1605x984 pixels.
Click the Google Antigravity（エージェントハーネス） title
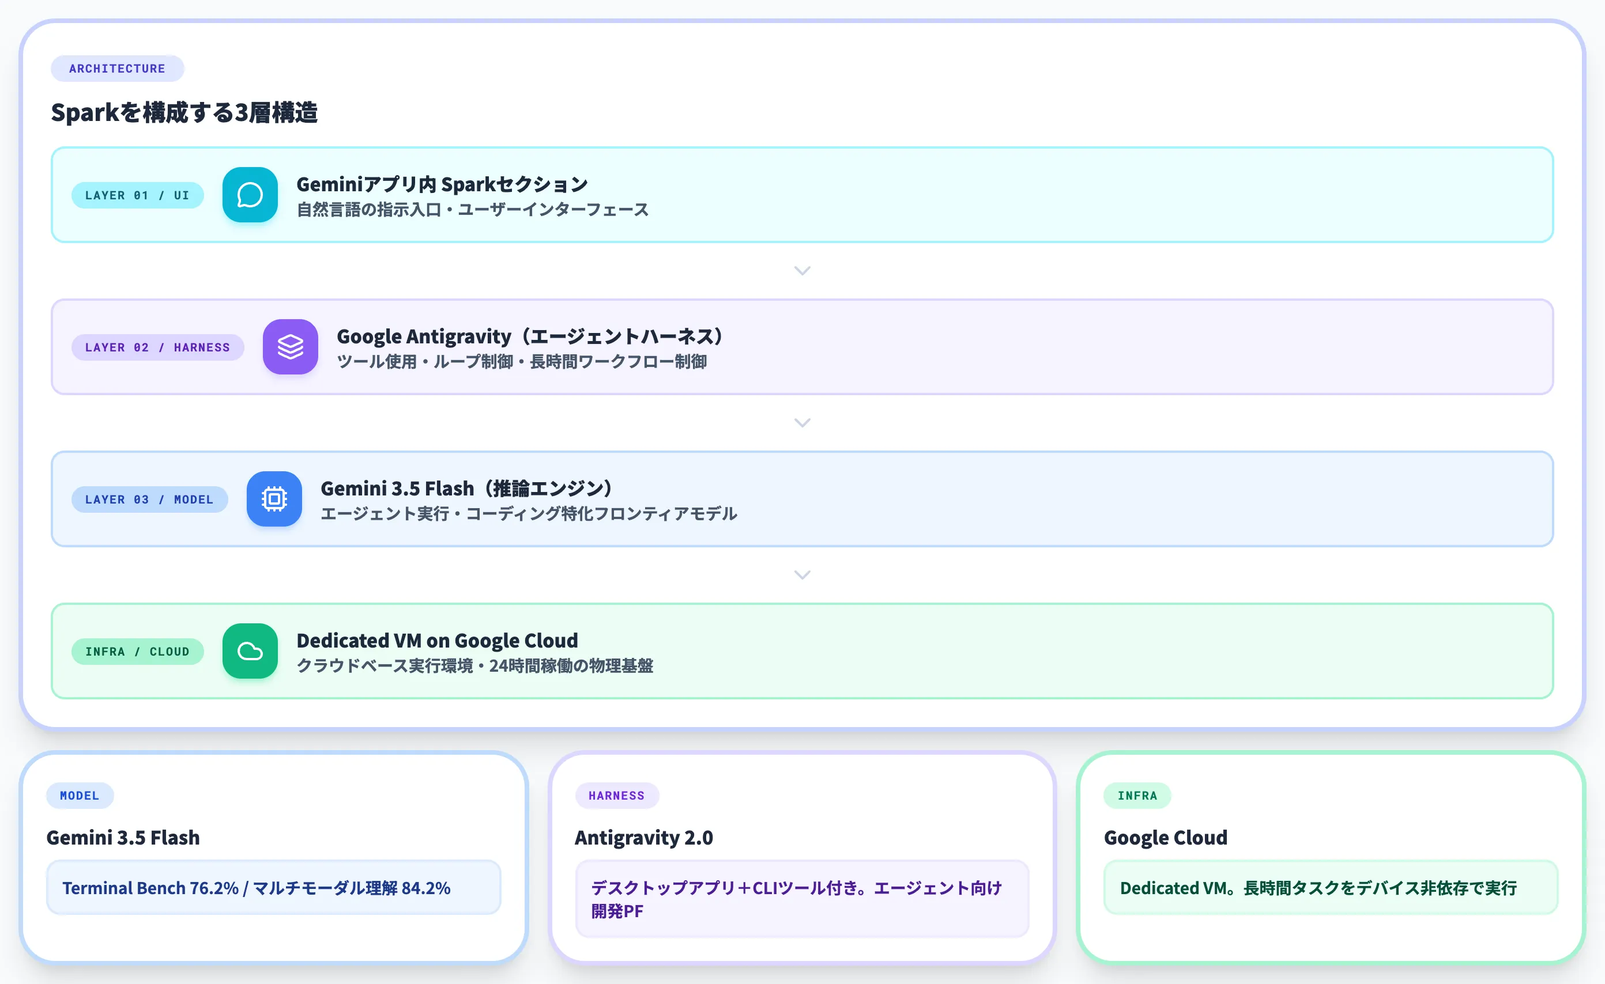pos(530,336)
